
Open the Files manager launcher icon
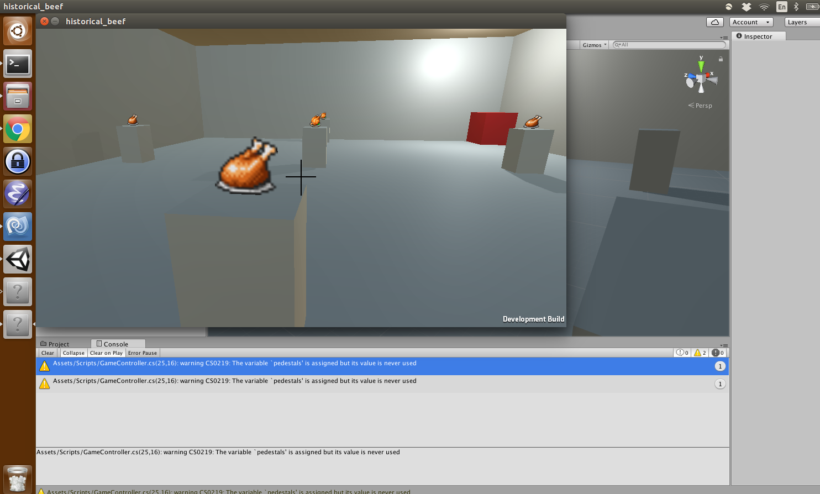tap(18, 97)
